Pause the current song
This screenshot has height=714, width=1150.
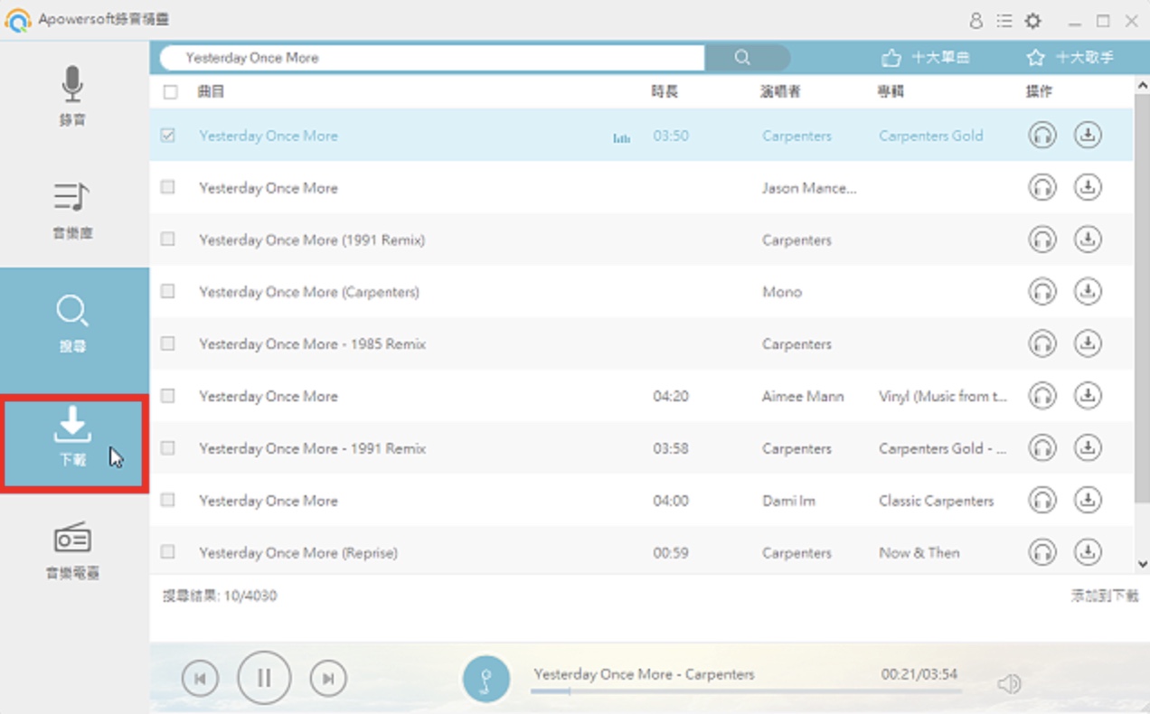click(264, 678)
